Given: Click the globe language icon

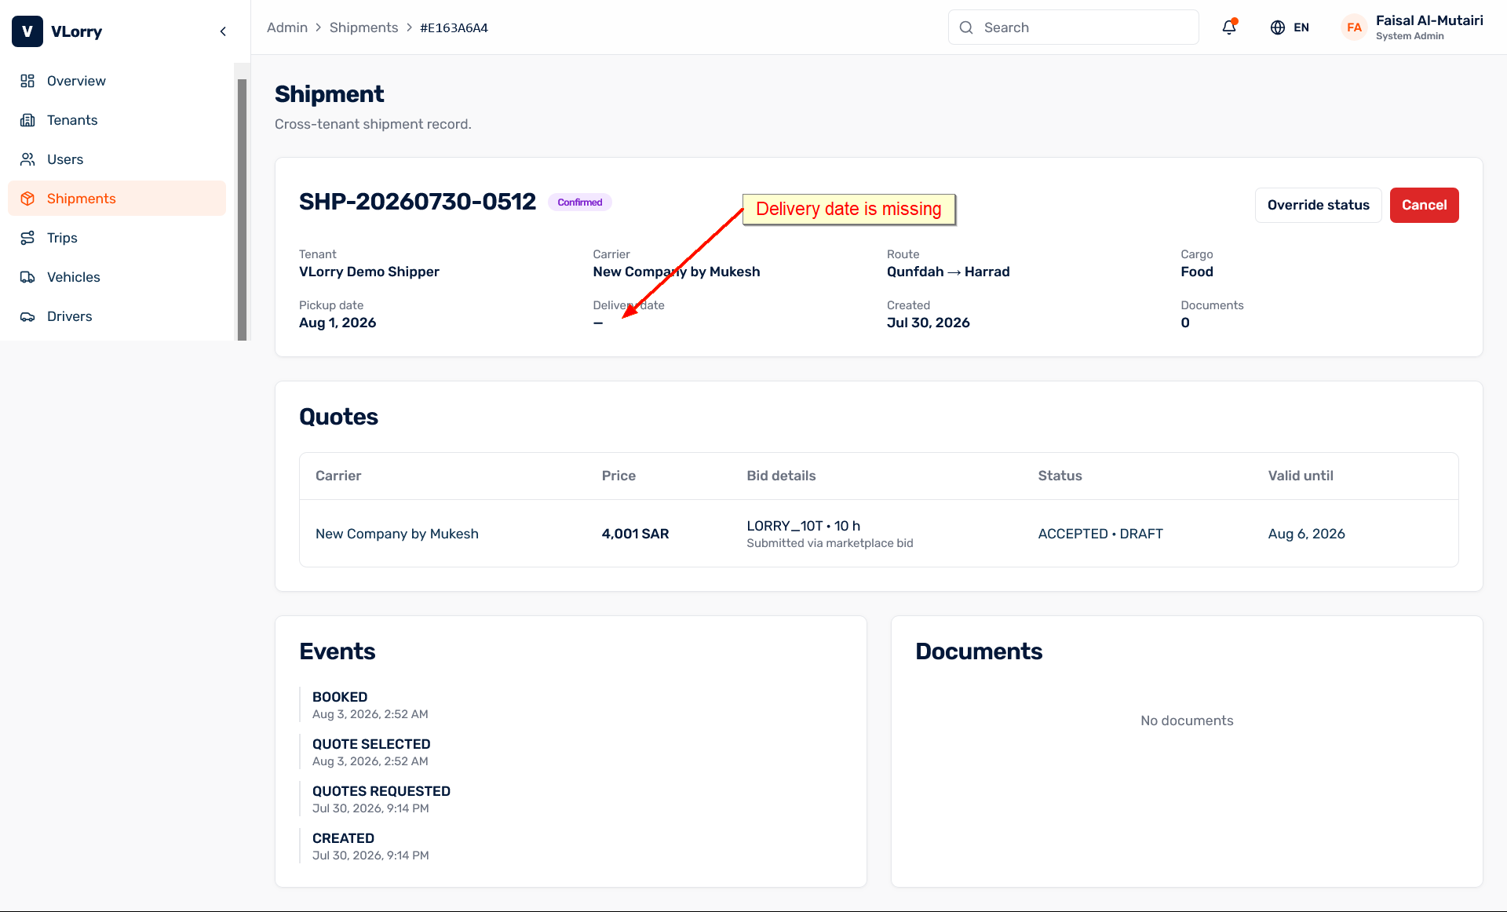Looking at the screenshot, I should click(1277, 27).
